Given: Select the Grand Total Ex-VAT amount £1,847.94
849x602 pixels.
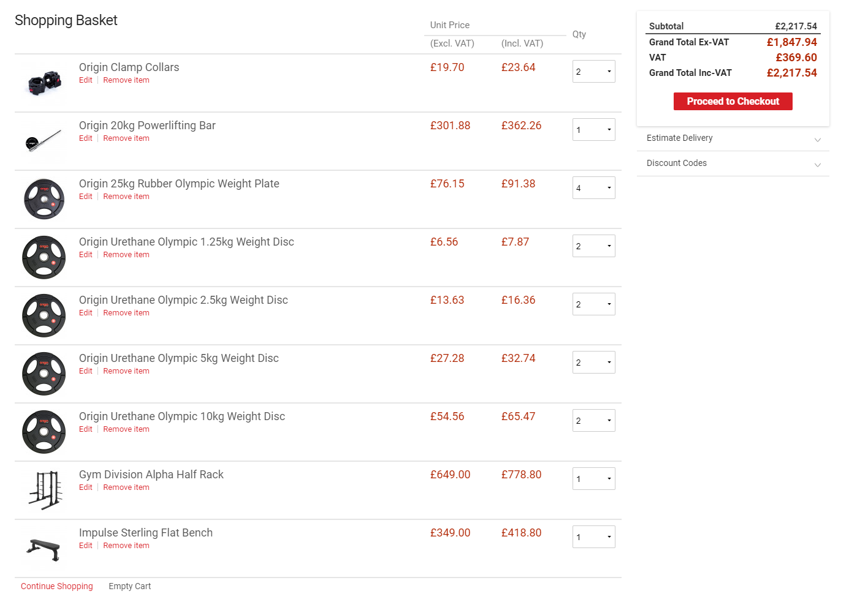Looking at the screenshot, I should 792,42.
